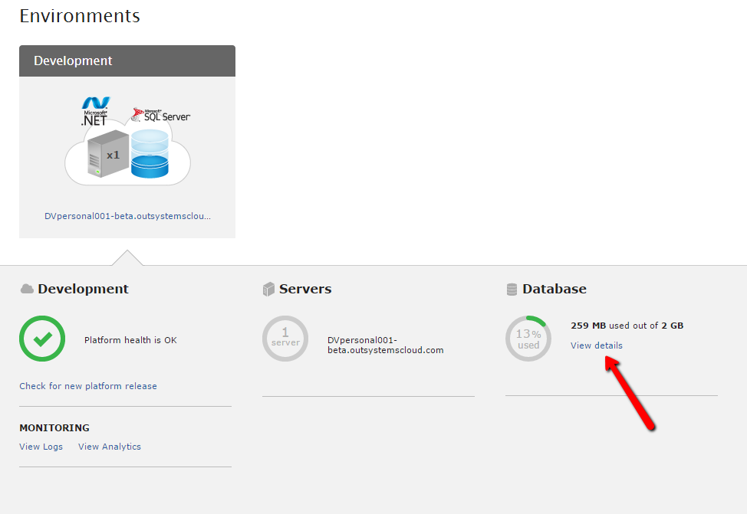Select the x1 server tower icon
This screenshot has height=514, width=747.
(108, 154)
